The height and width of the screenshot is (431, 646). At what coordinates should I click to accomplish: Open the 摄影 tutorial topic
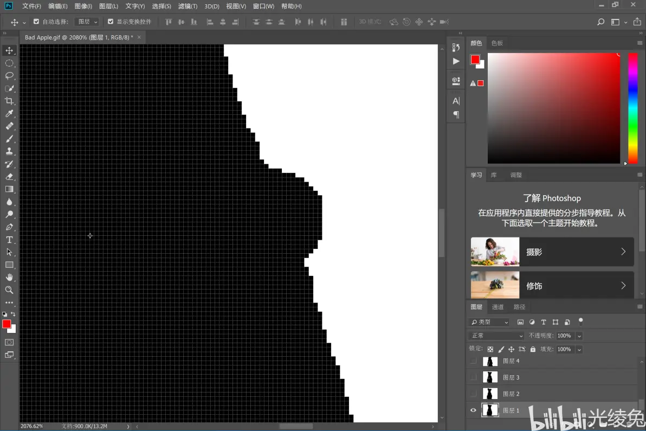click(552, 252)
